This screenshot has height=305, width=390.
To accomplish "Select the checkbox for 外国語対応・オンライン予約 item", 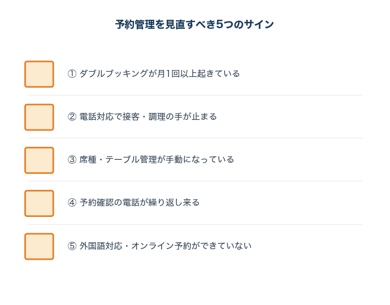I will (x=39, y=246).
